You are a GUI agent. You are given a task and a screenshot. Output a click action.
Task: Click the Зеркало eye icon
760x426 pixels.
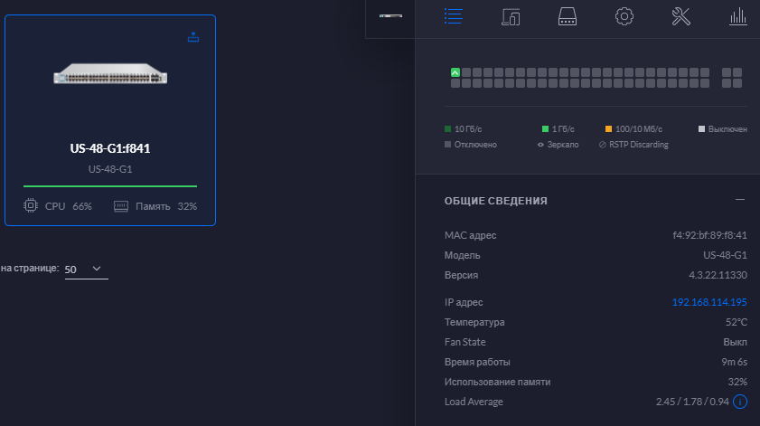541,145
